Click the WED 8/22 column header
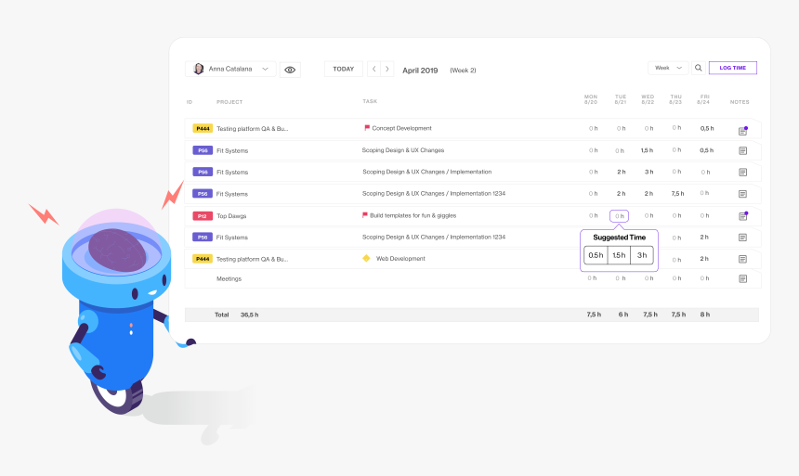The height and width of the screenshot is (476, 799). click(x=648, y=99)
